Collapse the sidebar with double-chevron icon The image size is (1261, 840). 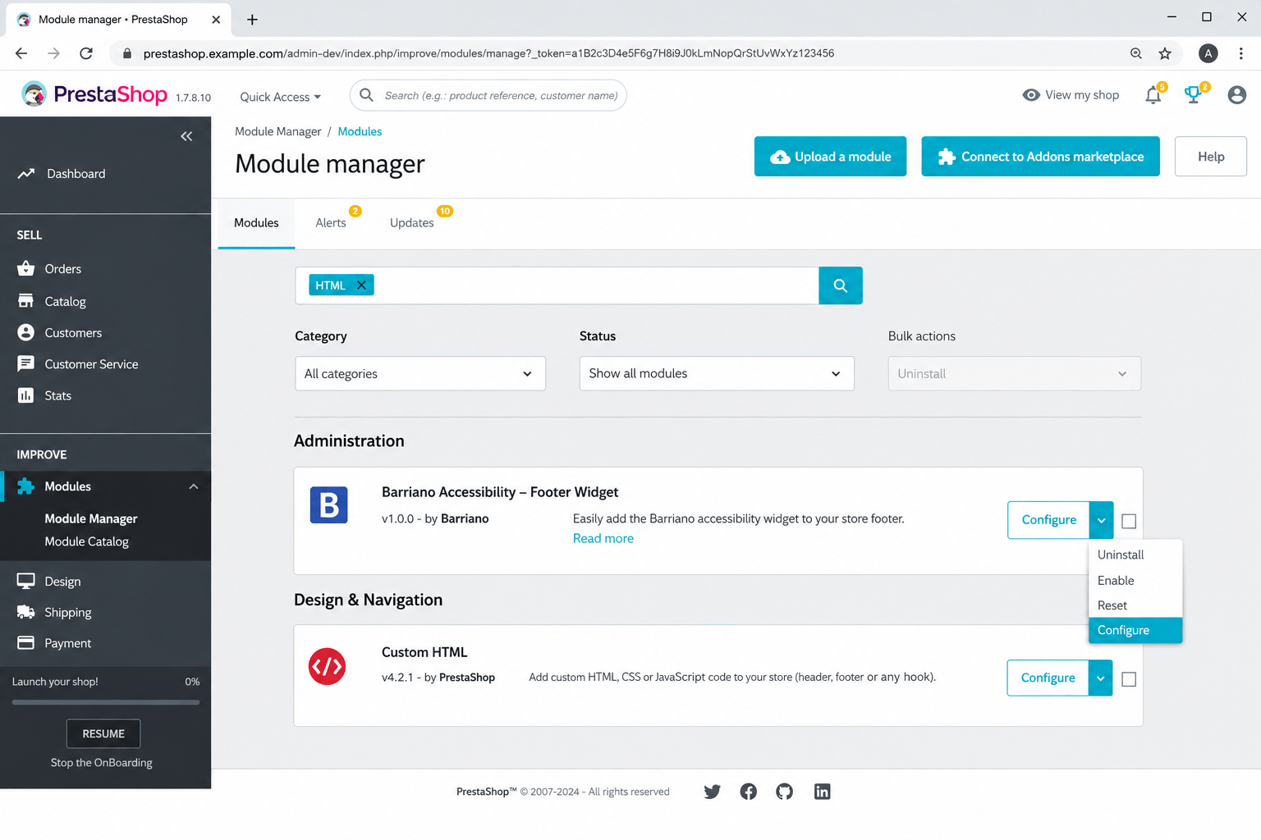tap(186, 136)
